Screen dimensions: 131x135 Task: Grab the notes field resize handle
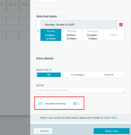123,92
